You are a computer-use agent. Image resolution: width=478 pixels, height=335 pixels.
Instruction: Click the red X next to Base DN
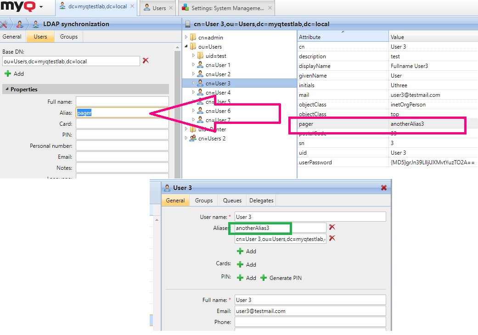[x=146, y=61]
